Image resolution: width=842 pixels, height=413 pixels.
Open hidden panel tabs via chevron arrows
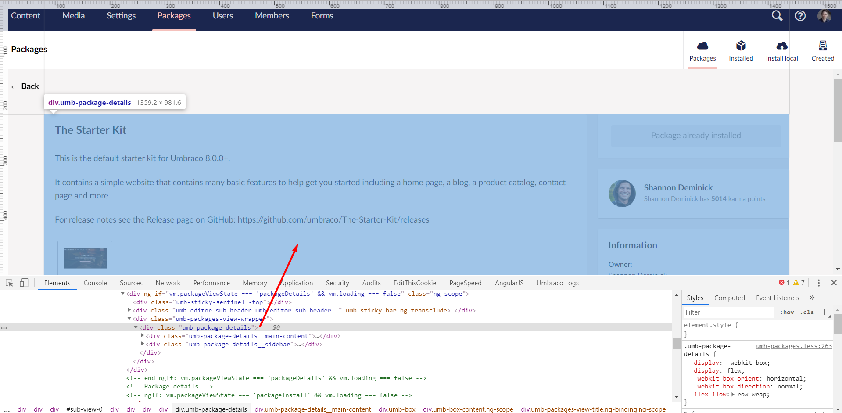click(x=812, y=298)
